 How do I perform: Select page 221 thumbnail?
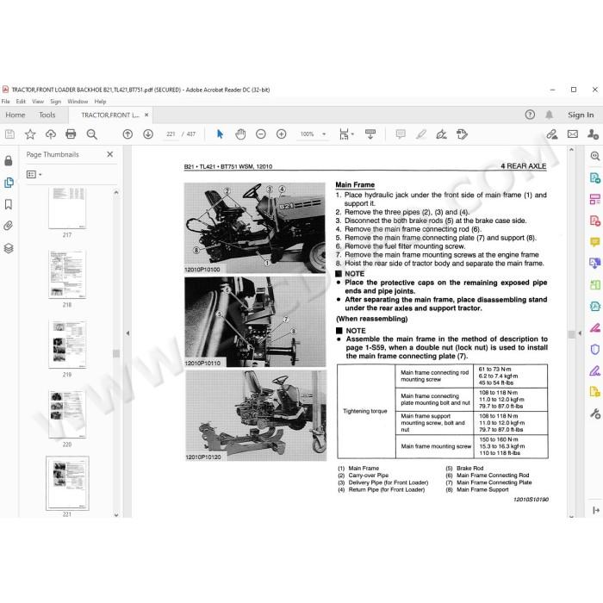[67, 483]
